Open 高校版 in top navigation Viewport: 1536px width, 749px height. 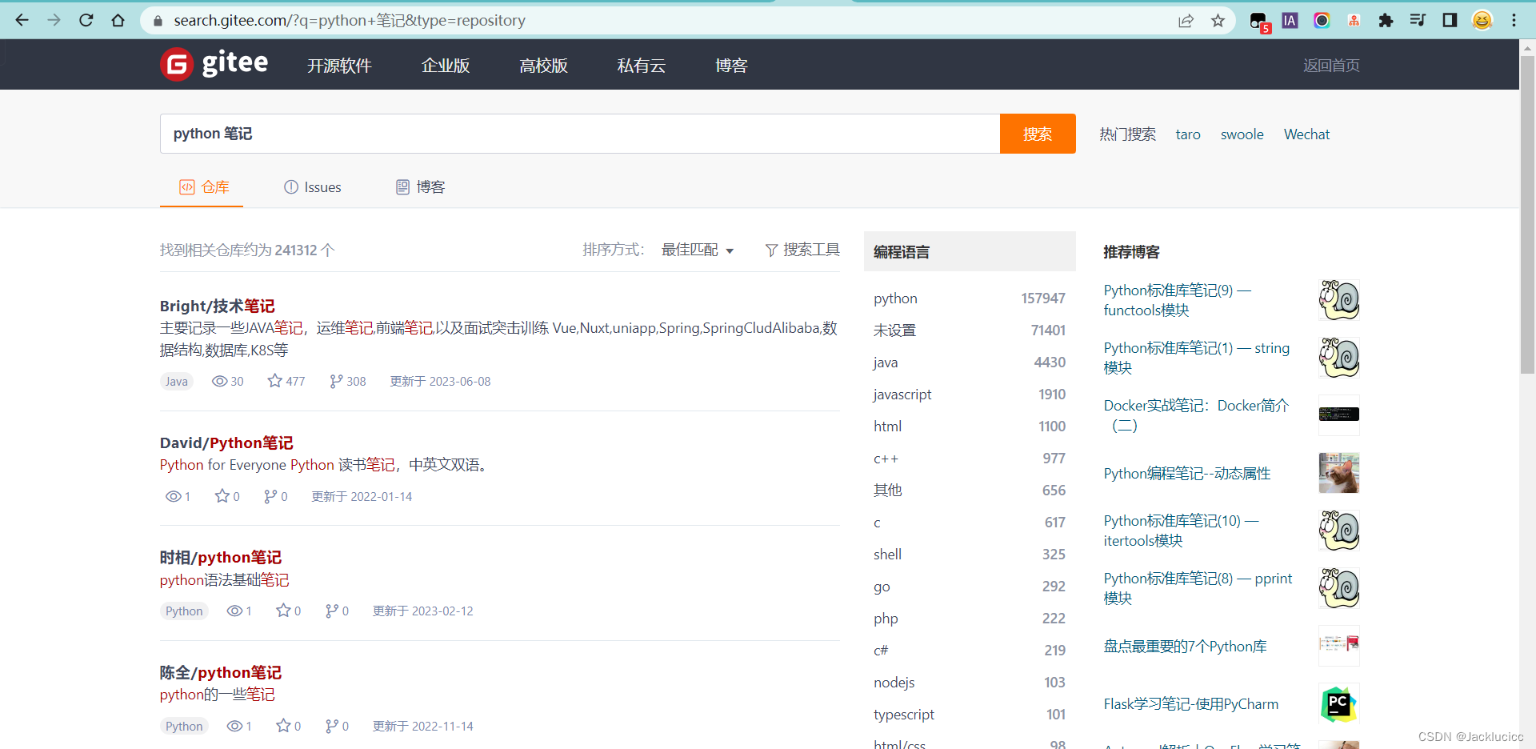tap(543, 66)
